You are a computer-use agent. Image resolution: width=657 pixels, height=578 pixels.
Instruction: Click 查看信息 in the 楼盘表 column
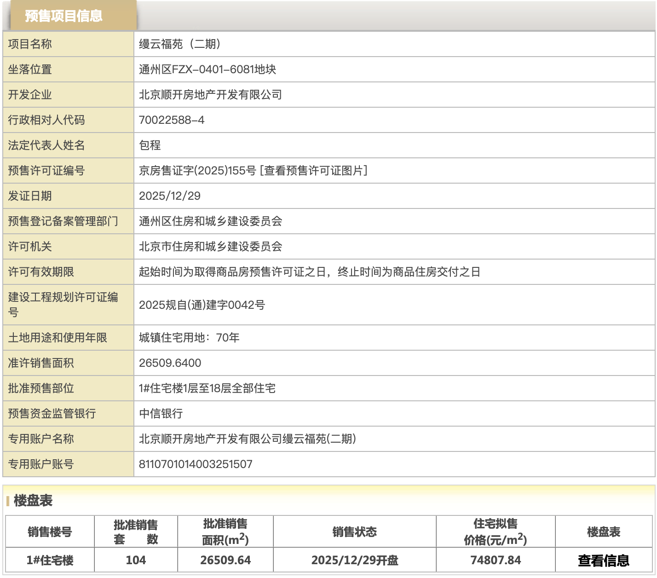603,561
